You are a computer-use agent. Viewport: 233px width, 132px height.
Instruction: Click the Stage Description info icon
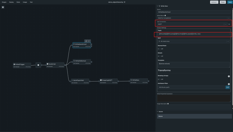coord(168,104)
